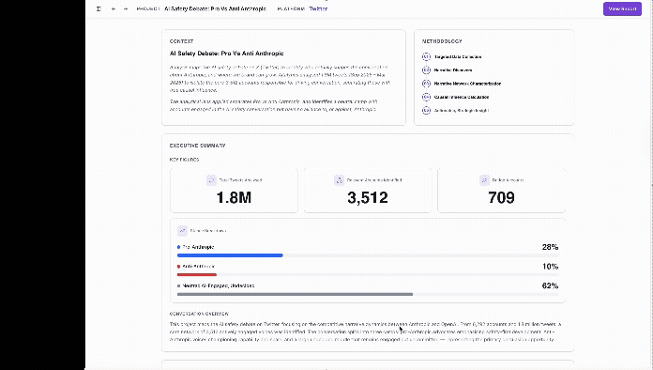
Task: Click the Executive Summary heading
Action: pyautogui.click(x=197, y=146)
